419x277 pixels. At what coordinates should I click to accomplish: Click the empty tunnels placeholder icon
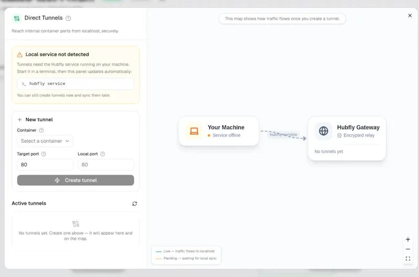(x=75, y=223)
